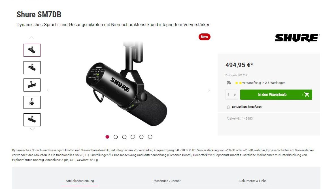The image size is (336, 189).
Task: Click the star wishlist icon
Action: (228, 107)
